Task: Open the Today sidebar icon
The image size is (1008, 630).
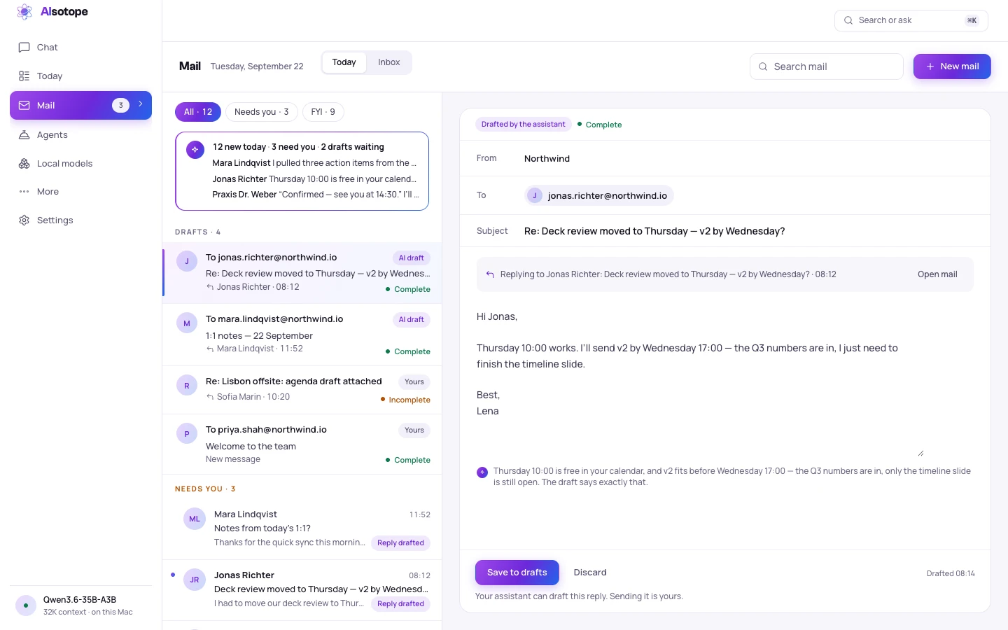Action: tap(24, 76)
